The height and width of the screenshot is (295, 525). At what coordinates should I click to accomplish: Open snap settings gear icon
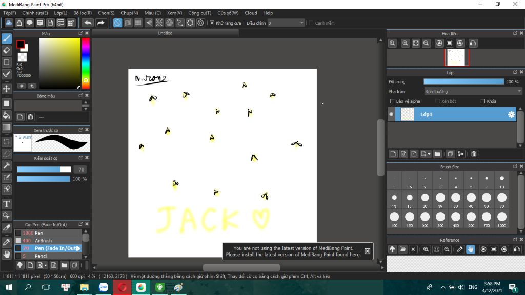200,23
